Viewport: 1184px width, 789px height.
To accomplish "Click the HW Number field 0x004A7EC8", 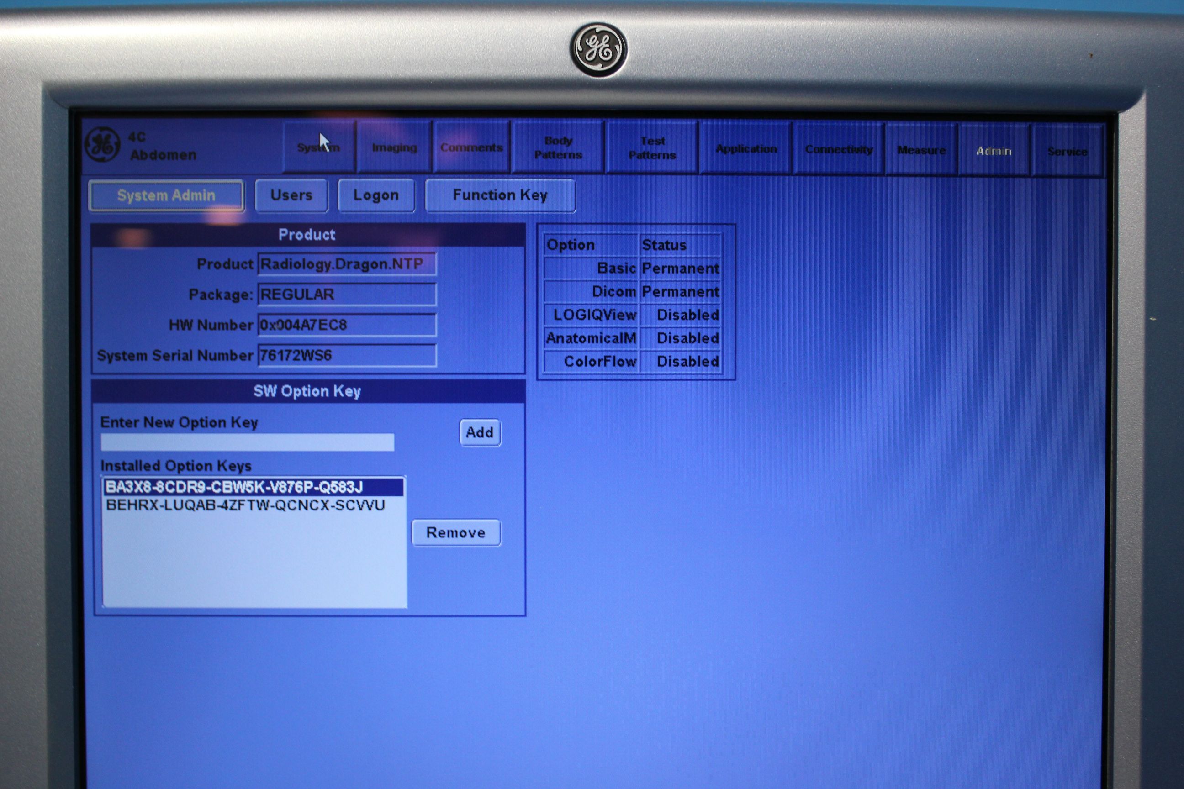I will (x=347, y=325).
